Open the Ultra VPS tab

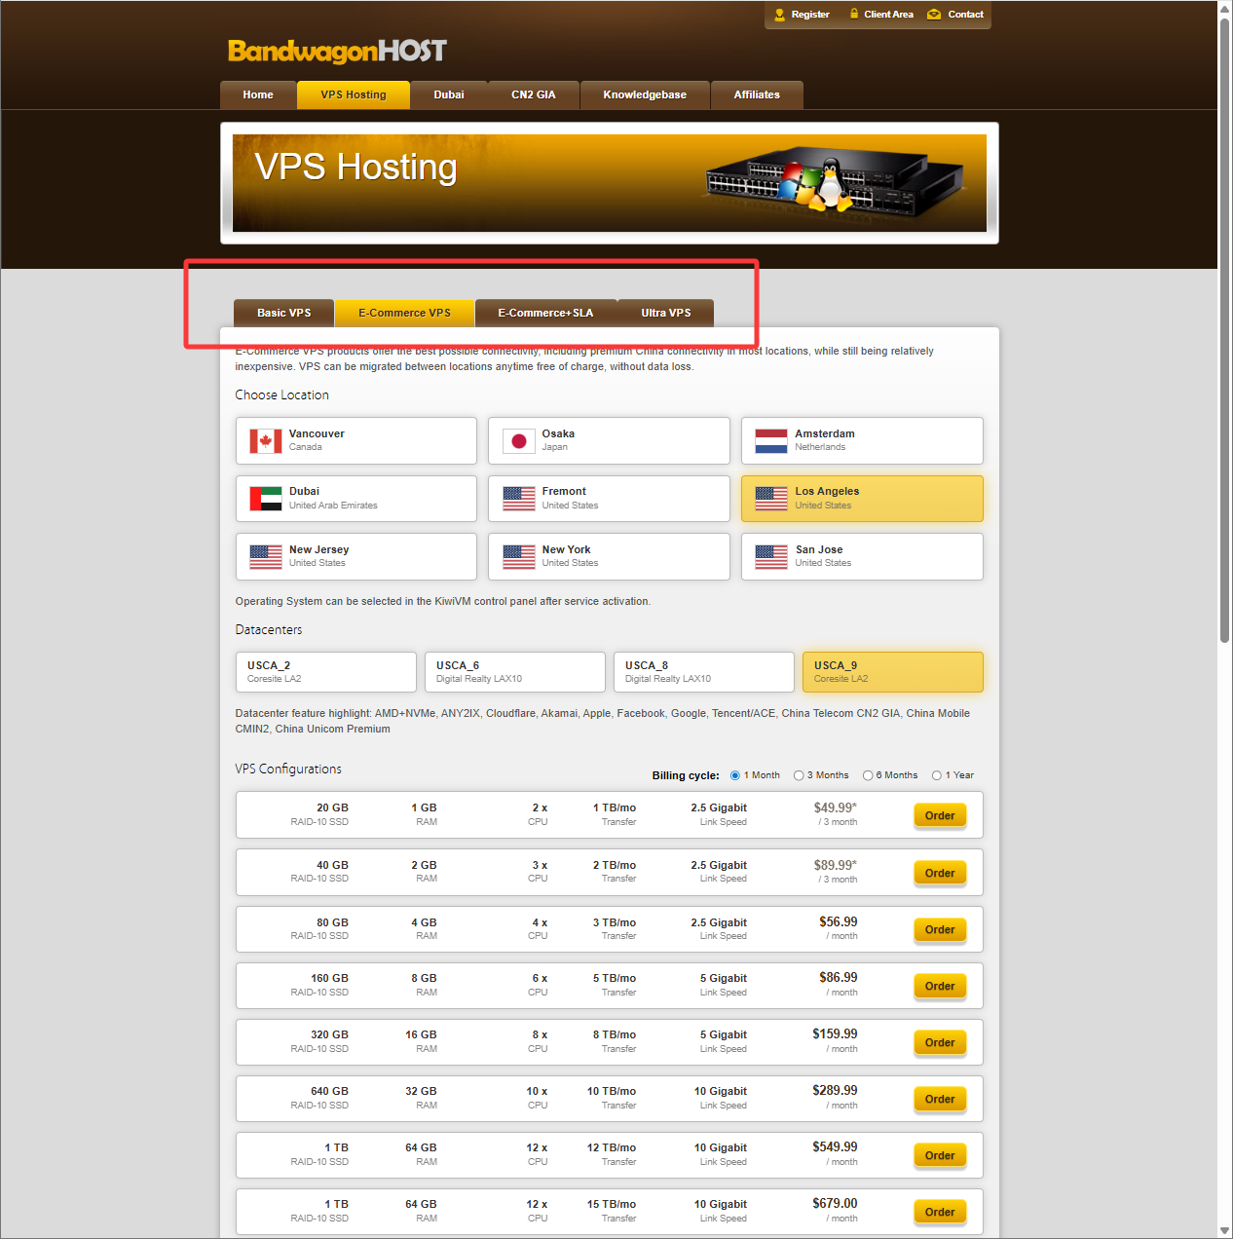[x=665, y=313]
